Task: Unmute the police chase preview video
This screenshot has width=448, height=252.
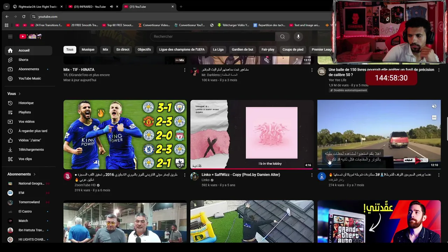Action: tap(434, 106)
